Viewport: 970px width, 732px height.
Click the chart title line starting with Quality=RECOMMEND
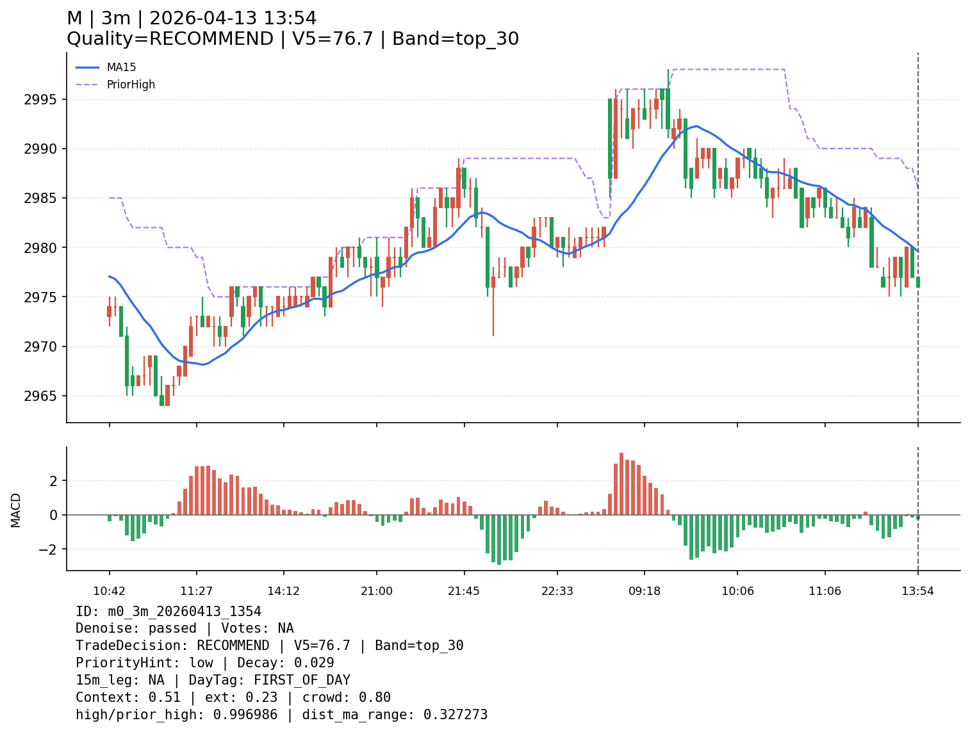(x=293, y=39)
